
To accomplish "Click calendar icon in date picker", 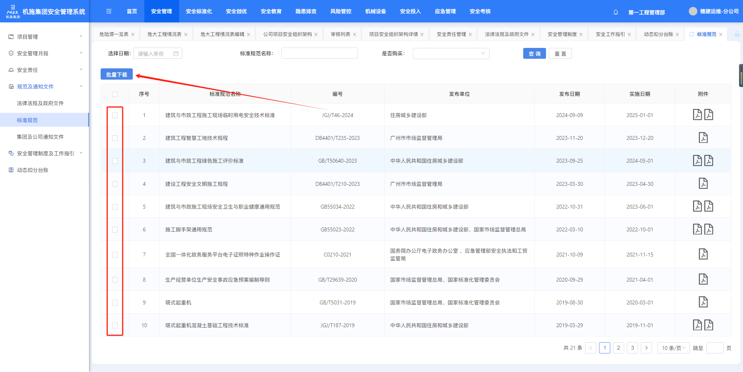I will pos(176,54).
